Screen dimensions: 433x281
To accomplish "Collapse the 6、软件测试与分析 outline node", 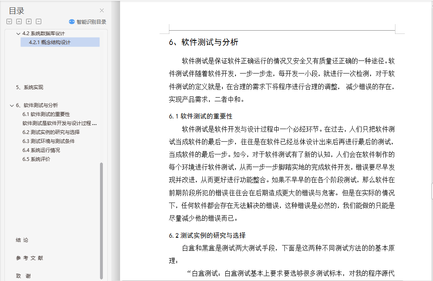I will [11, 105].
